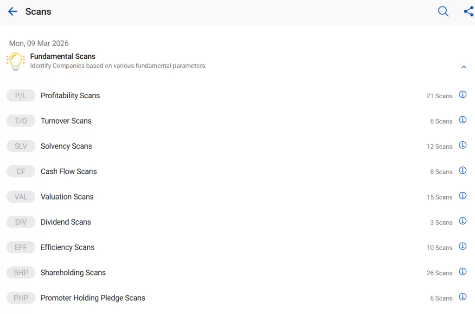This screenshot has height=314, width=475.
Task: Open info for Shareholding Scans
Action: coord(462,271)
